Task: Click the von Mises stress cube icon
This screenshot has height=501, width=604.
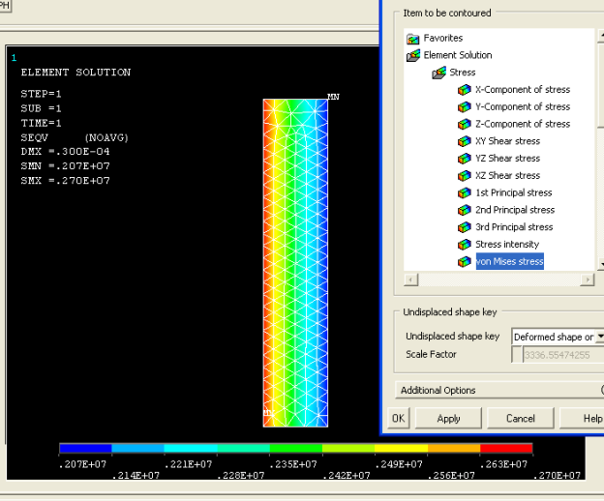Action: coord(465,262)
